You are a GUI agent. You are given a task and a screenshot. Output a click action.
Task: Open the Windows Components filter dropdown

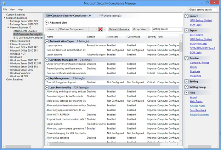[72, 29]
